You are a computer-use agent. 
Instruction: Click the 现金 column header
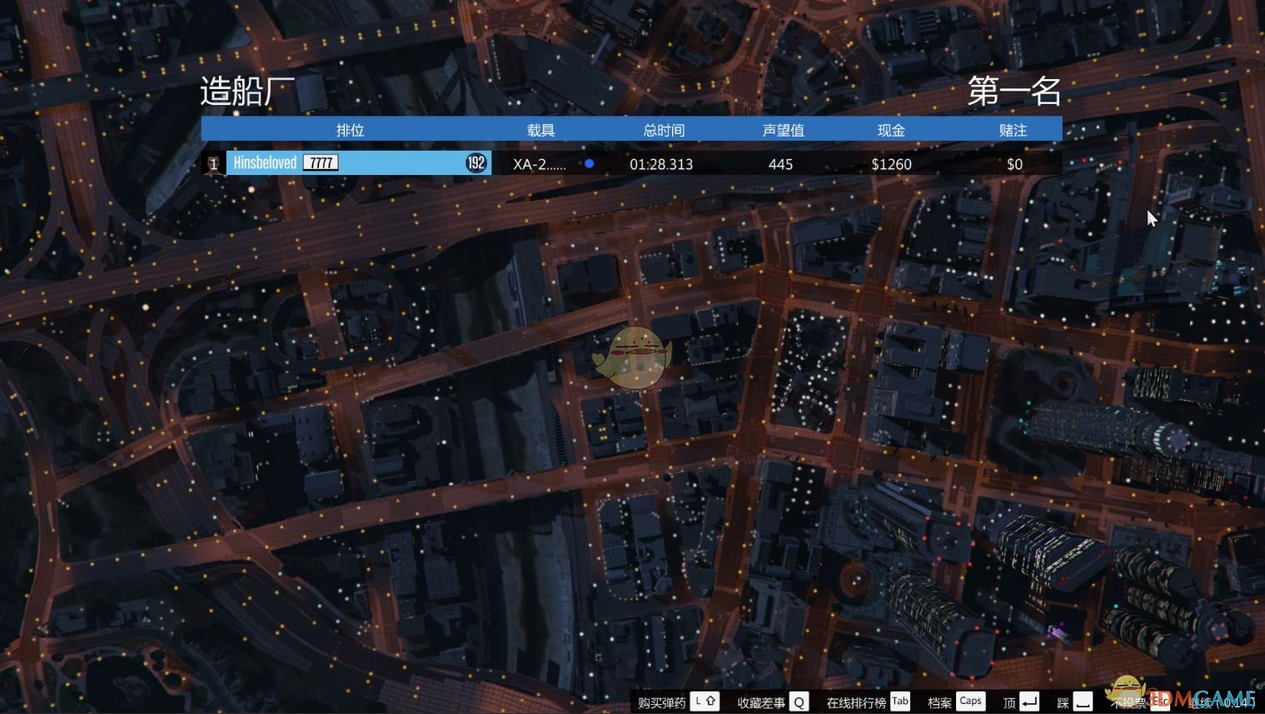click(x=891, y=130)
